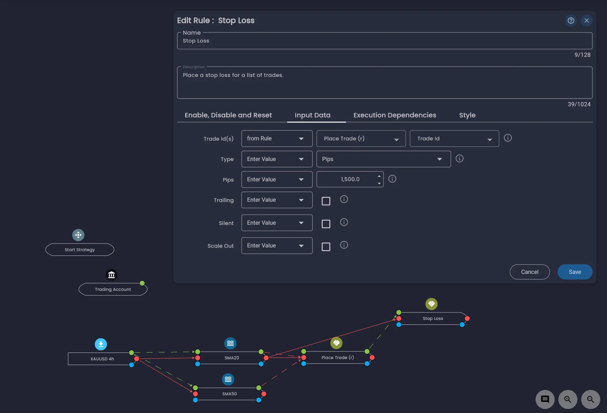The height and width of the screenshot is (413, 607).
Task: Enable the Trailing checkbox
Action: [x=326, y=201]
